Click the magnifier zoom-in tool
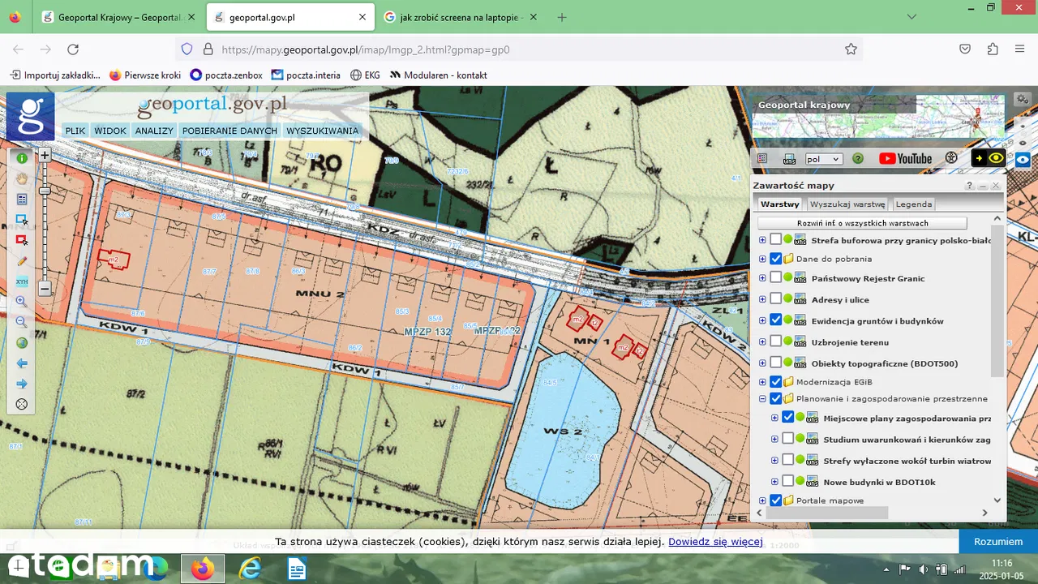 pyautogui.click(x=22, y=302)
